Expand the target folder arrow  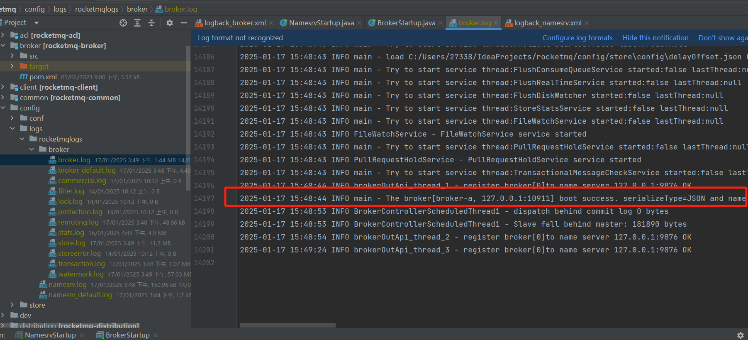click(x=12, y=66)
